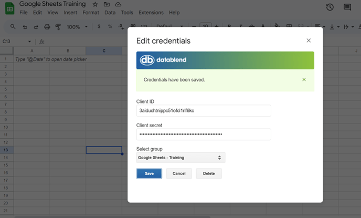This screenshot has width=361, height=218.
Task: Open the Help menu
Action: [174, 13]
